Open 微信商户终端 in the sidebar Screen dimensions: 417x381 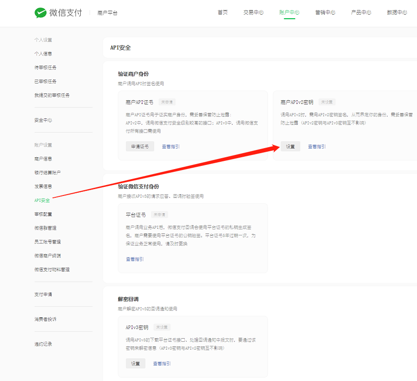point(47,256)
